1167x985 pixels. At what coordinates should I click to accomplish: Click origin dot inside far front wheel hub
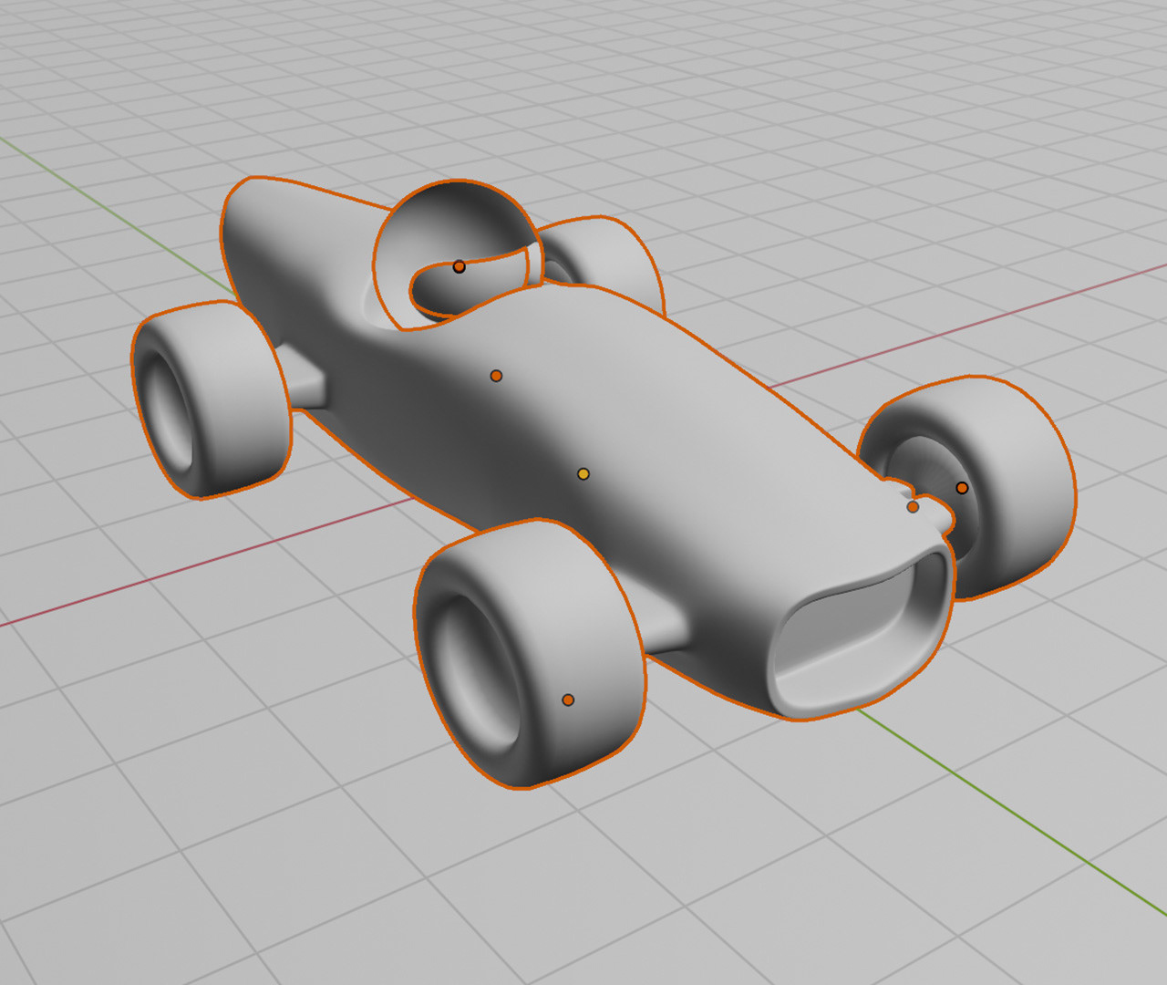962,488
